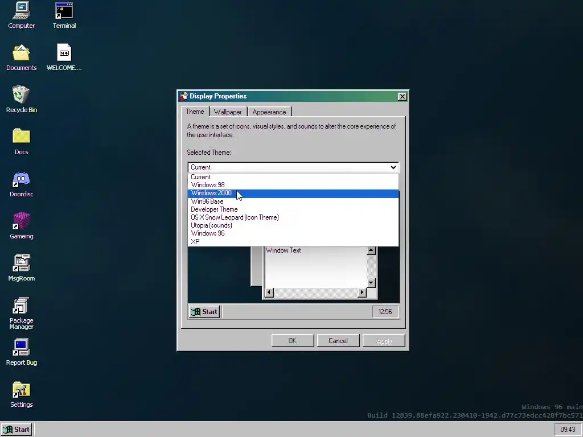Click the Window Text preview area
The height and width of the screenshot is (437, 583).
(315, 267)
